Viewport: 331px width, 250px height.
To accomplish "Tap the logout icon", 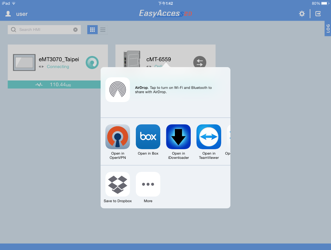I will (318, 14).
